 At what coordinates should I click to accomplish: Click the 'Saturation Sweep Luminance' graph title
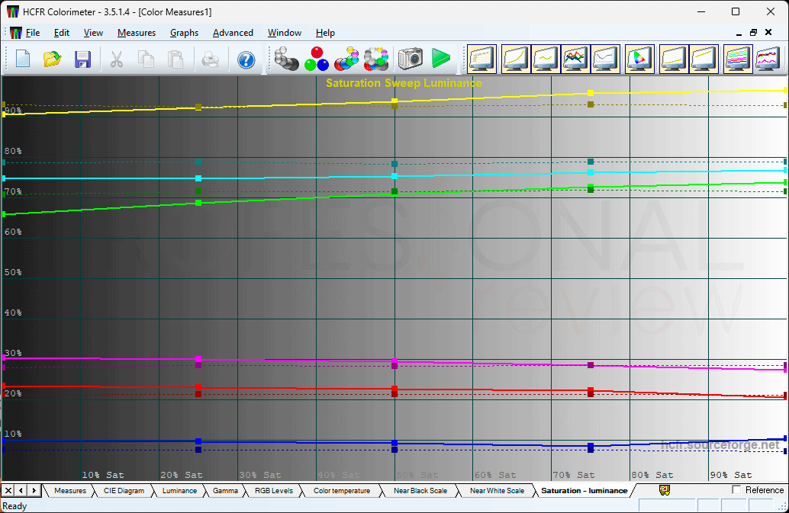tap(404, 83)
